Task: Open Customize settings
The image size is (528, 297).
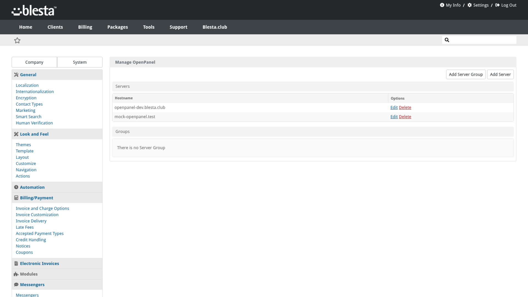Action: (26, 163)
